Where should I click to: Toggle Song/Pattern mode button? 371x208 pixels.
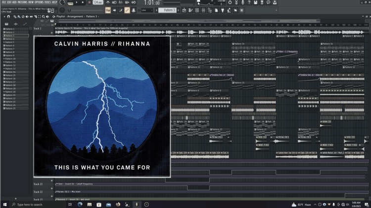(x=70, y=3)
